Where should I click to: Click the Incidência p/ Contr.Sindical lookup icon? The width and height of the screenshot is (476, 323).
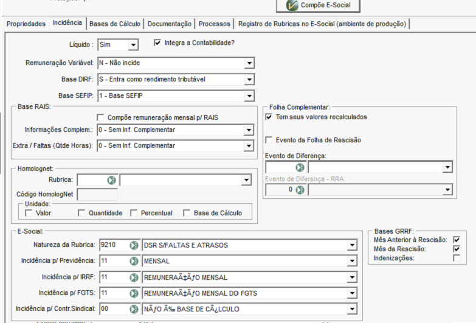[134, 309]
